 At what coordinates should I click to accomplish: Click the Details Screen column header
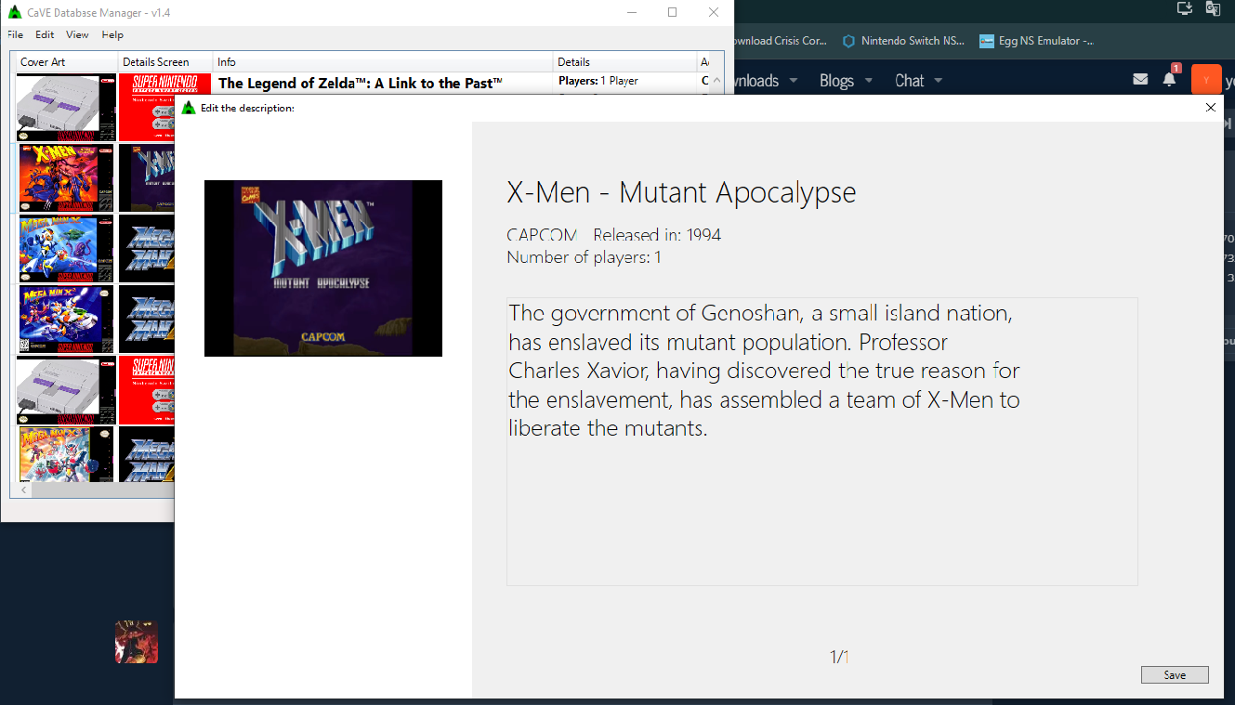[165, 62]
